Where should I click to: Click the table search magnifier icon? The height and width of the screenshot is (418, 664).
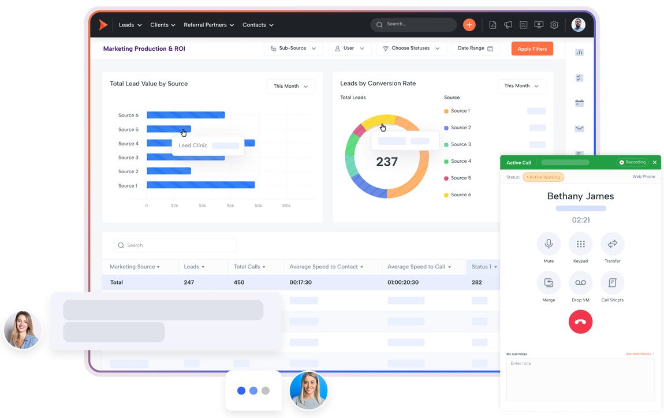121,245
